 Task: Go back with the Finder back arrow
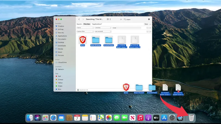pos(79,19)
